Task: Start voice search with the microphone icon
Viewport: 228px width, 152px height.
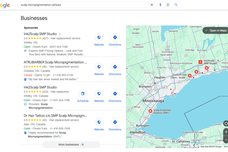Action: pyautogui.click(x=160, y=5)
